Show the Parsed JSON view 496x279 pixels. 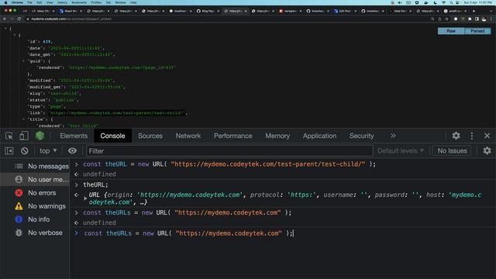[477, 31]
